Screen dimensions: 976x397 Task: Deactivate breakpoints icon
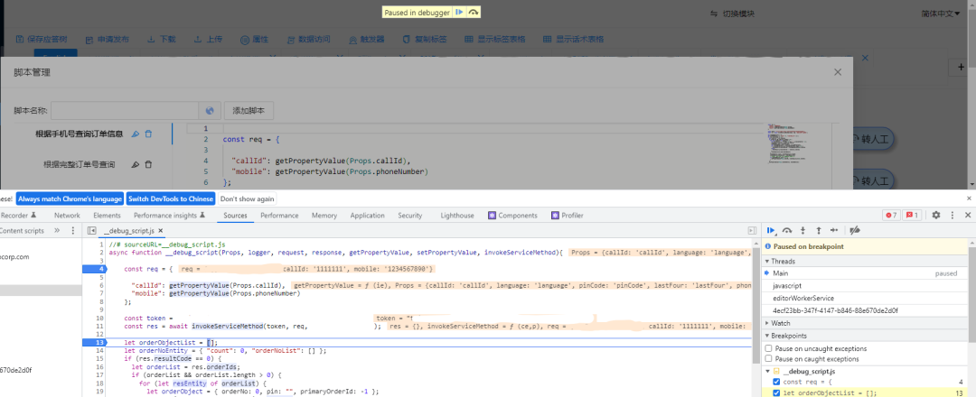point(855,230)
